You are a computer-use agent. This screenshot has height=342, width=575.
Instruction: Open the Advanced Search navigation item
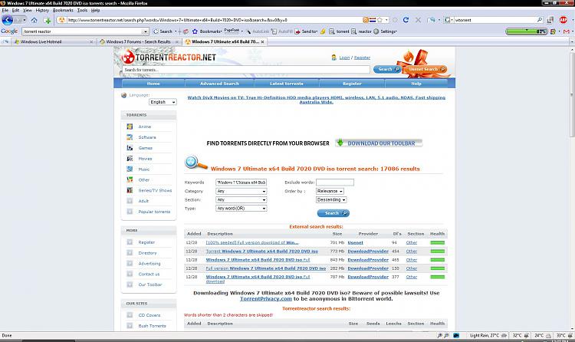point(219,84)
